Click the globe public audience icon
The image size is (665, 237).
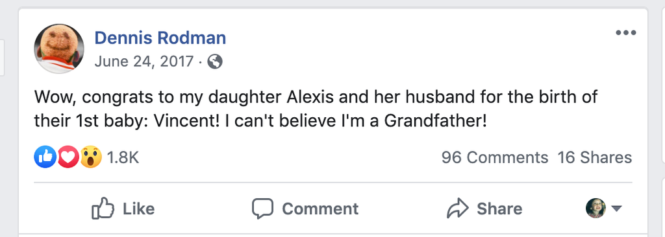[214, 62]
